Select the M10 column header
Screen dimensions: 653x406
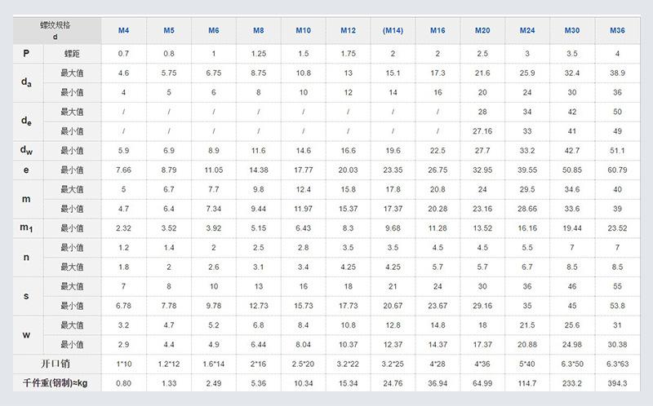pyautogui.click(x=303, y=30)
